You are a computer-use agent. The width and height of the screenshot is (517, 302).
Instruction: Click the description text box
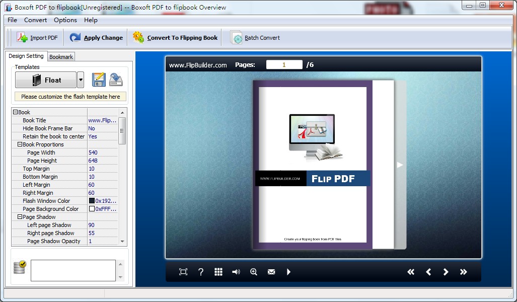point(73,270)
